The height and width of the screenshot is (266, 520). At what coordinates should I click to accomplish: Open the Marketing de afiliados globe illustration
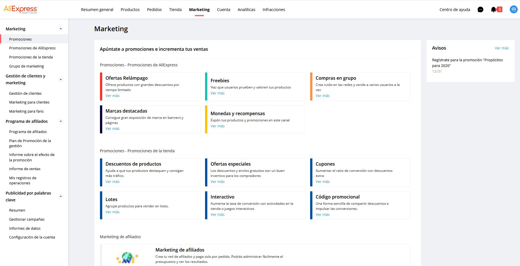(x=127, y=258)
